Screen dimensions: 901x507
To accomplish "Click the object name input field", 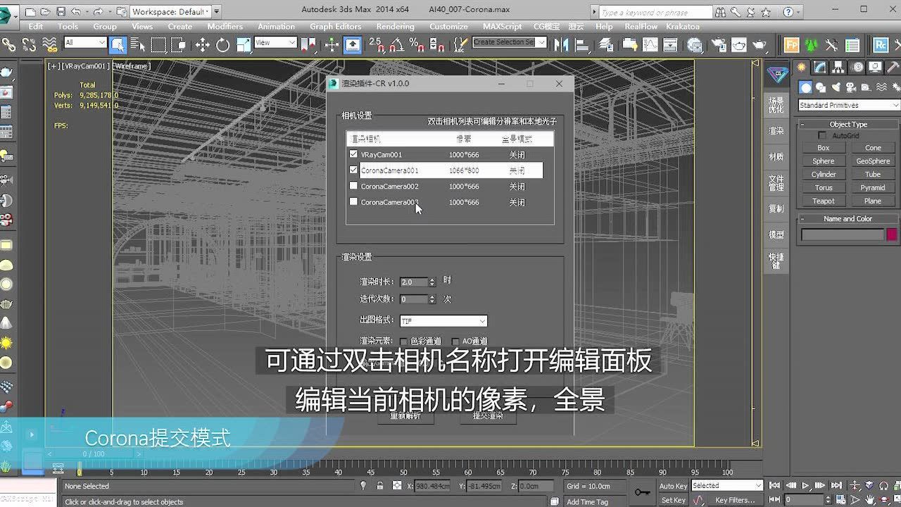I will 842,234.
